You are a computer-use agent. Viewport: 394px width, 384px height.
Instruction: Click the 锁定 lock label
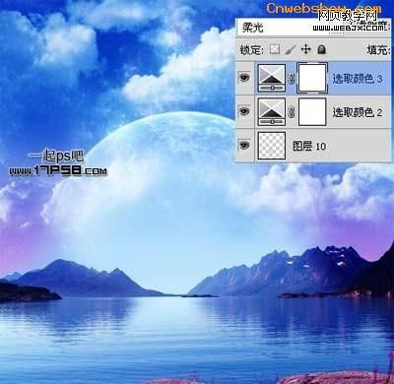(x=252, y=50)
